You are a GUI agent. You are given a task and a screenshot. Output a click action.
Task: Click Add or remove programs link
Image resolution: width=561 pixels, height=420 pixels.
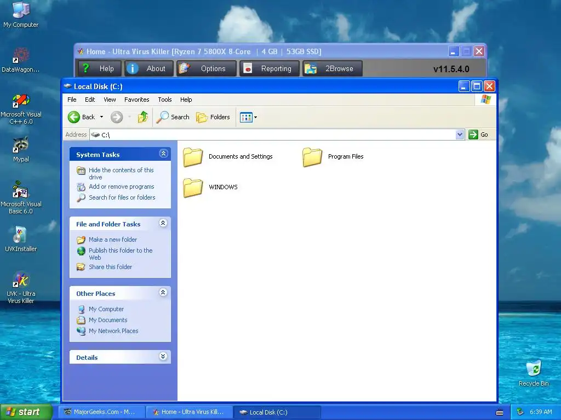point(121,186)
